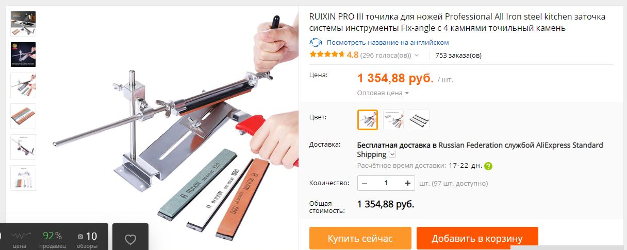
Task: Select the sharpening stones thumbnail in gallery
Action: pos(23,116)
